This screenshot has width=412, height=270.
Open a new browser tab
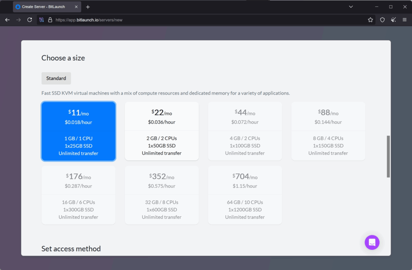point(88,7)
